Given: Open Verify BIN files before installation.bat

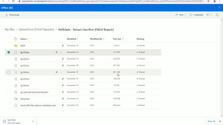Looking at the screenshot, I should (38, 106).
